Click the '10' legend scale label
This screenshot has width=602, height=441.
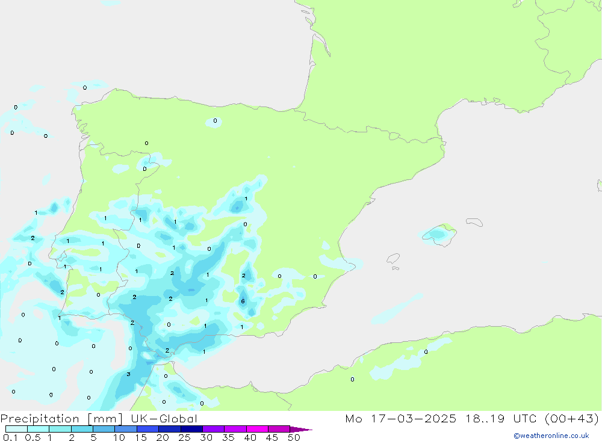tap(119, 437)
